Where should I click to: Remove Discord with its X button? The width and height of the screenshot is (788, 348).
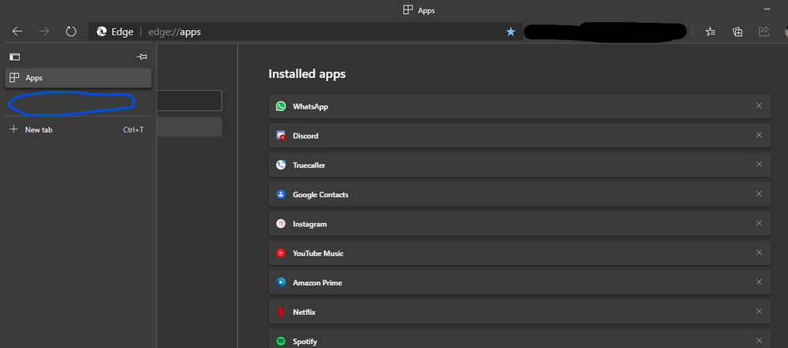point(759,135)
